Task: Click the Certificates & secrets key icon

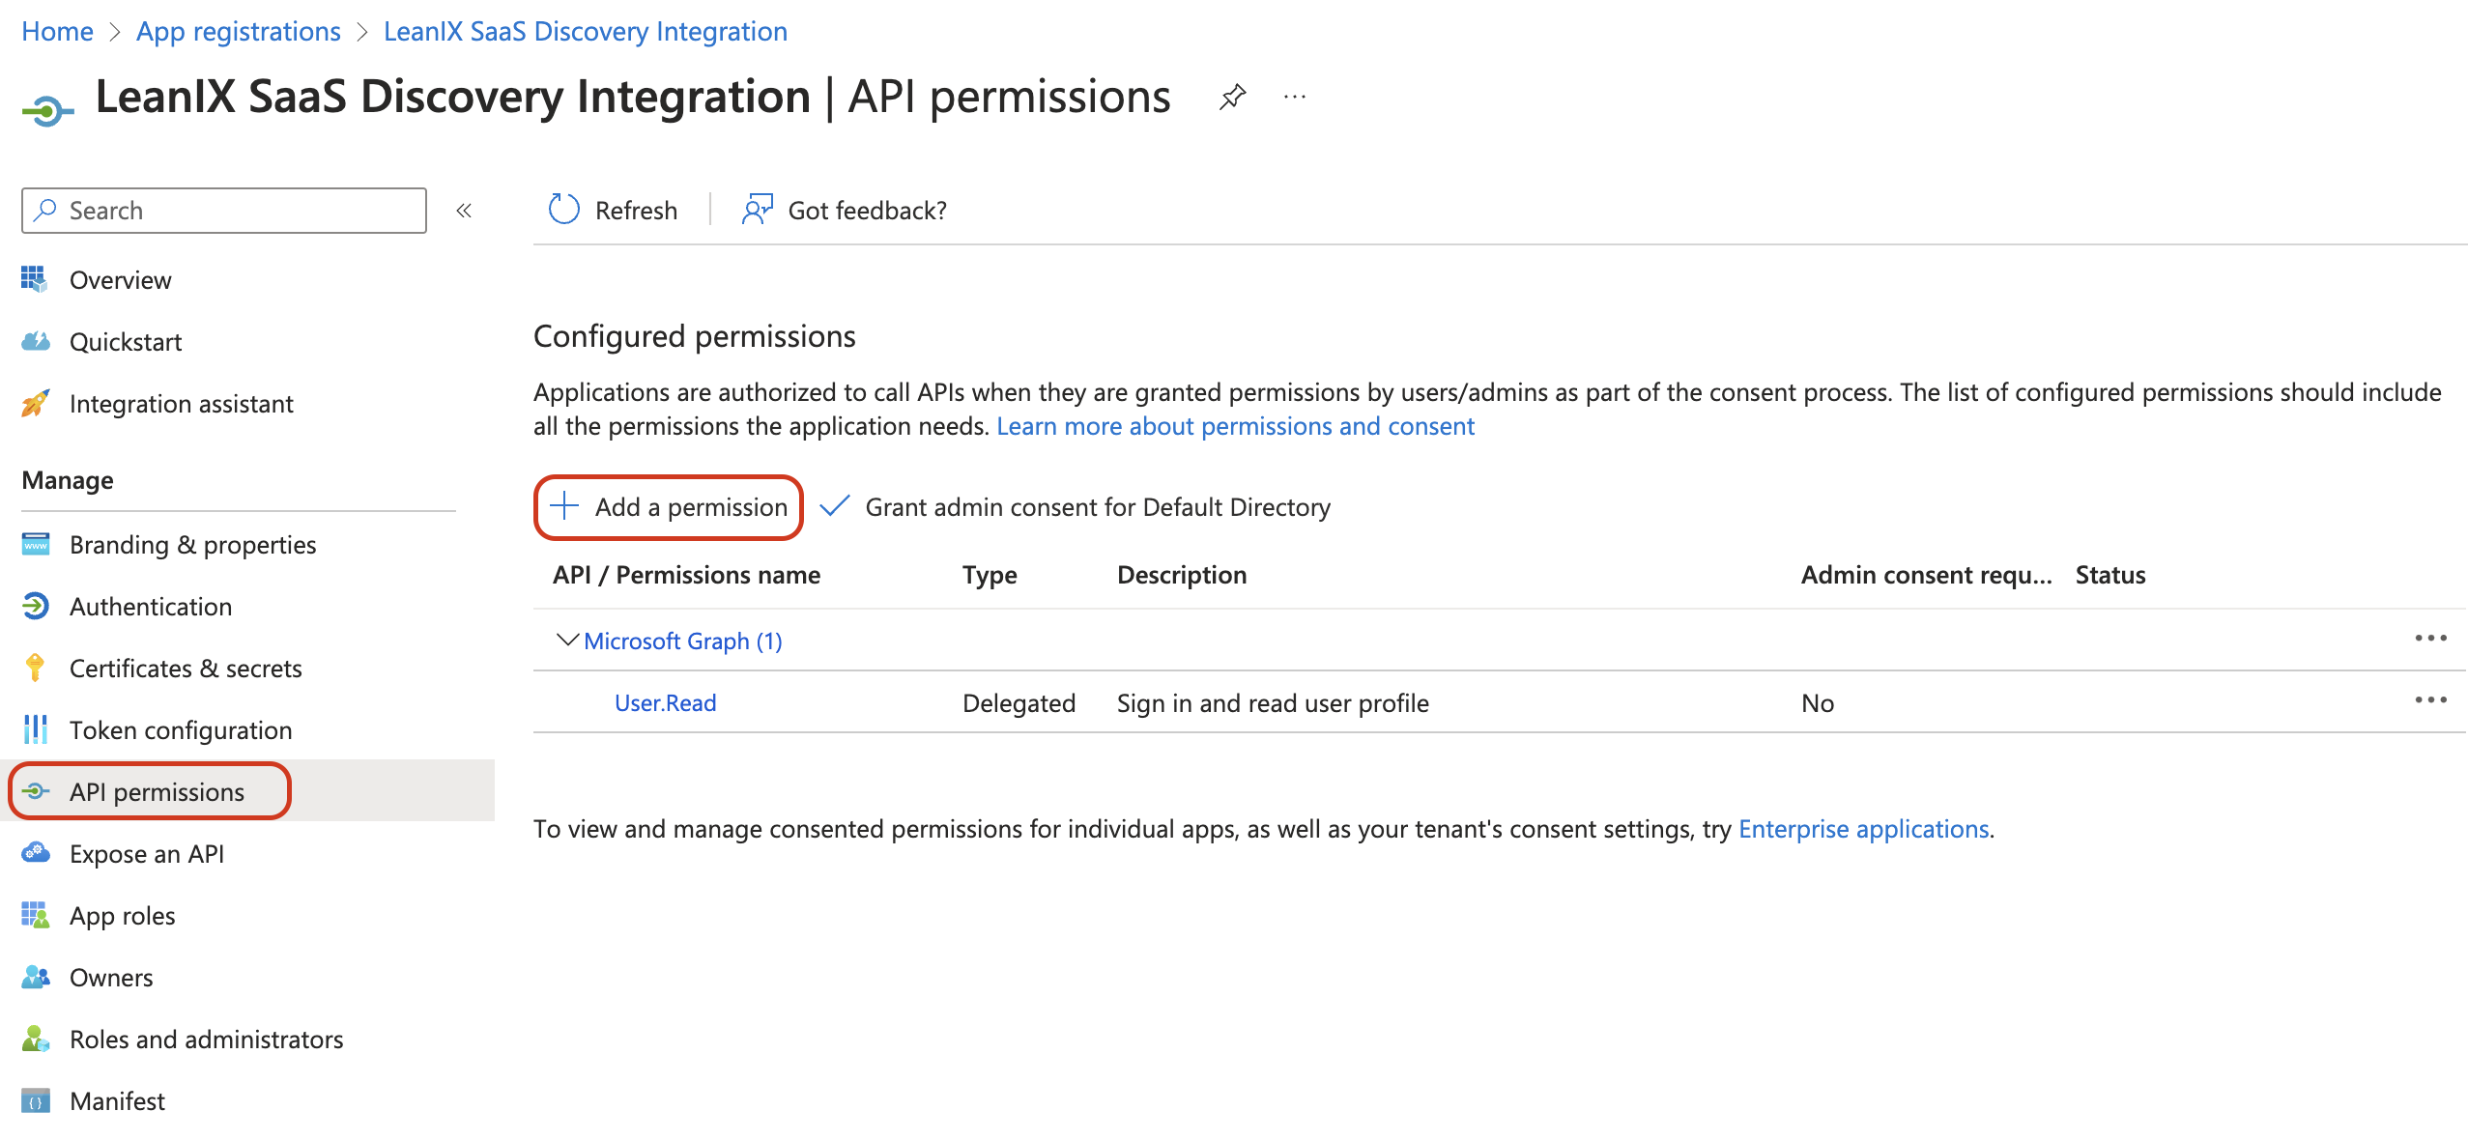Action: coord(35,668)
